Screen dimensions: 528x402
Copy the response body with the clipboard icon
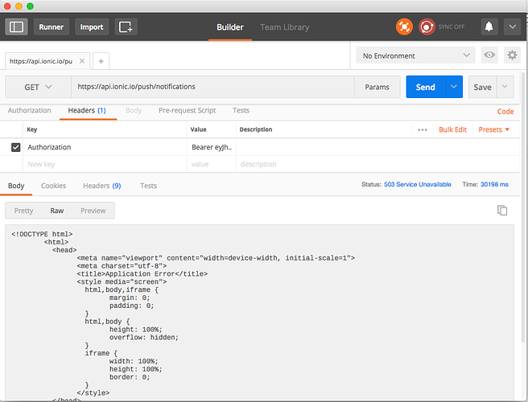point(502,211)
